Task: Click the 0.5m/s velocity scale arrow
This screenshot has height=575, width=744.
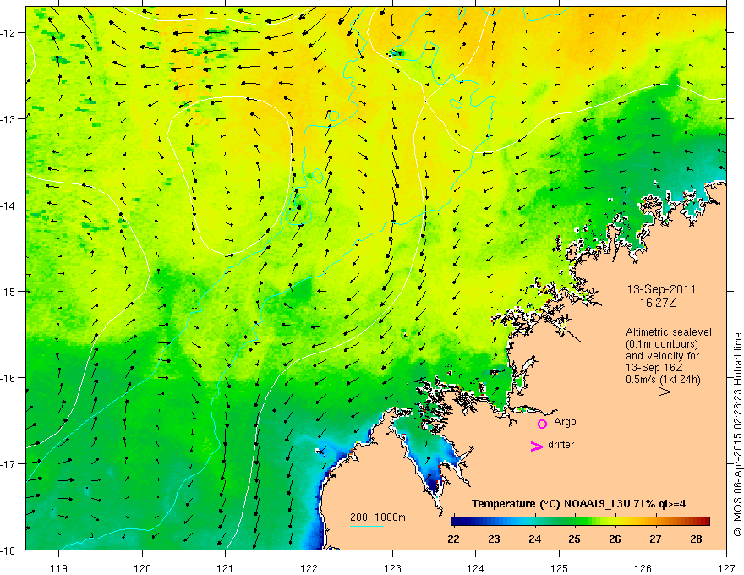Action: (x=654, y=392)
